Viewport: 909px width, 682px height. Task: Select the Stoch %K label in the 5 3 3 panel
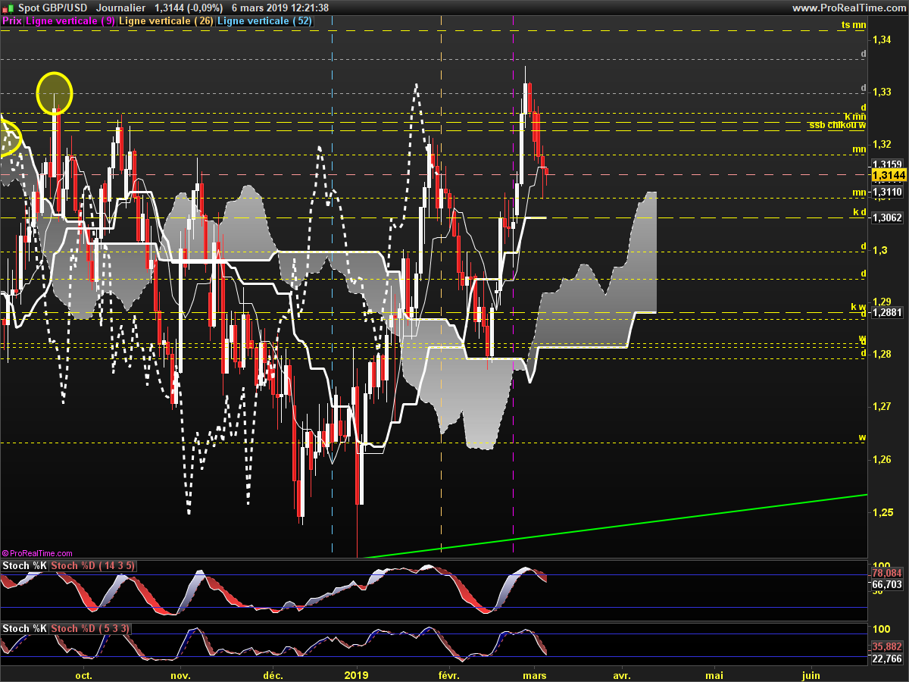click(24, 628)
